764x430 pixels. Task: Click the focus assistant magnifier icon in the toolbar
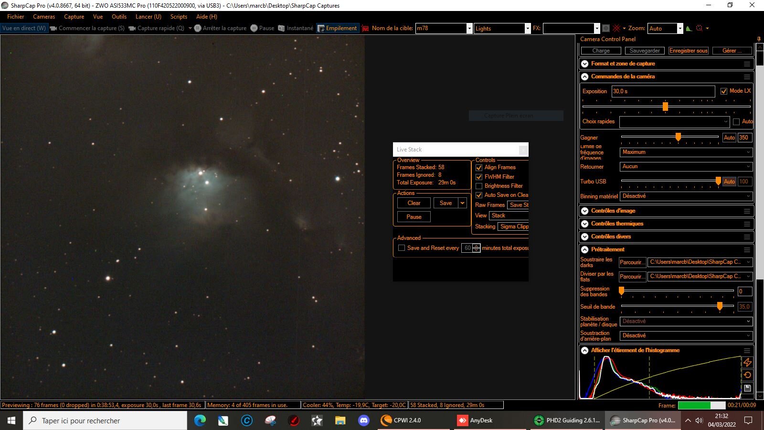[700, 28]
